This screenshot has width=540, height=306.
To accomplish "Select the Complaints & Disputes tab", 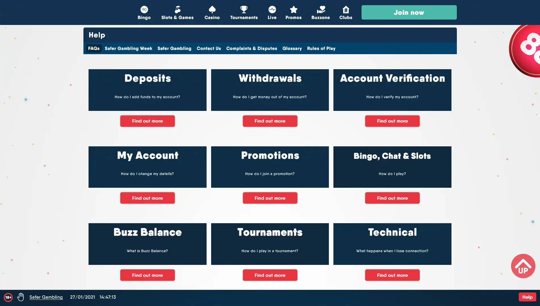I will coord(251,48).
